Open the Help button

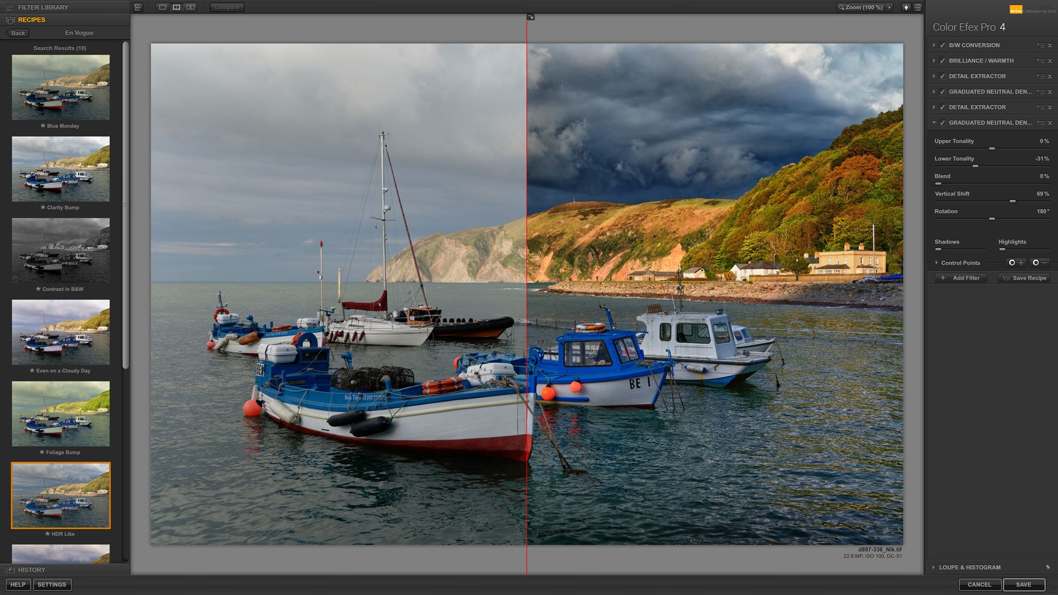coord(18,585)
